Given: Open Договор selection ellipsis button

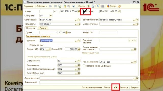Looking at the screenshot, I should [76, 41].
